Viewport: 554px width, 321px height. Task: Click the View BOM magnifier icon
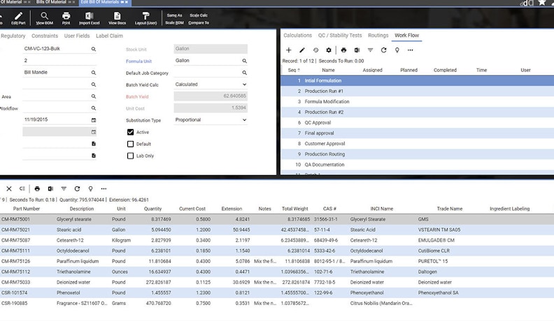[44, 15]
